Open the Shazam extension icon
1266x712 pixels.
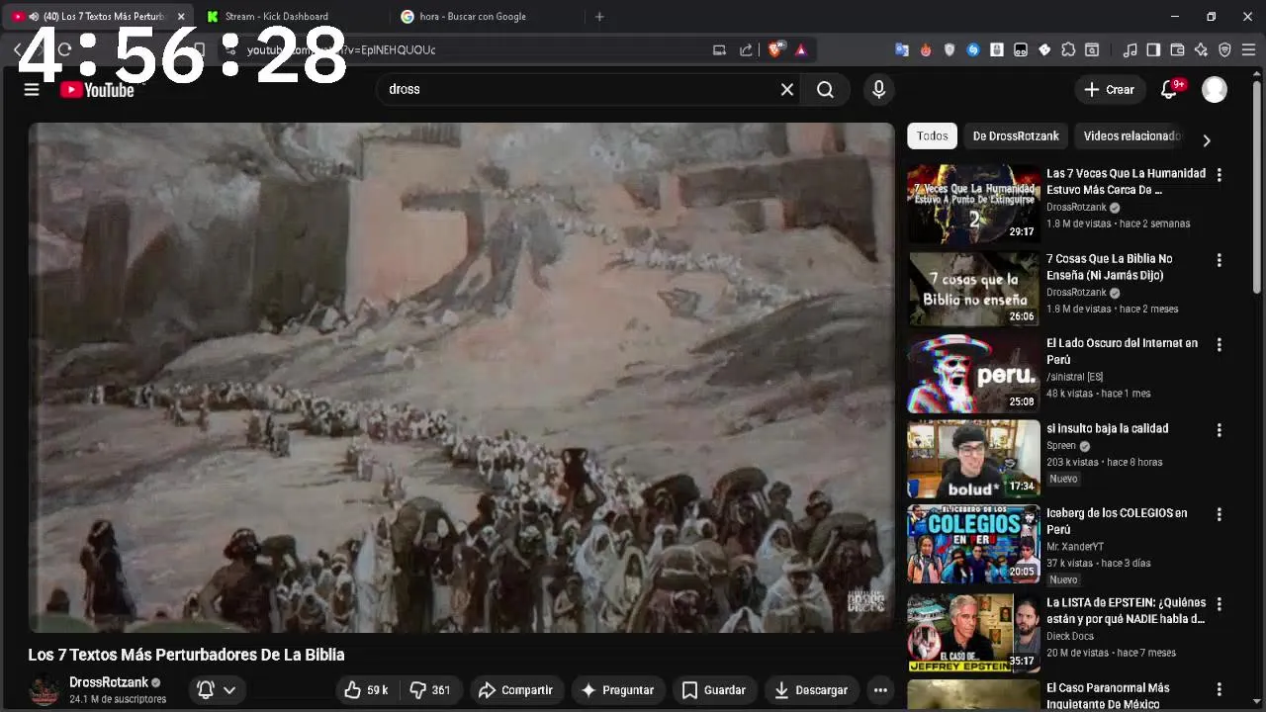click(973, 49)
